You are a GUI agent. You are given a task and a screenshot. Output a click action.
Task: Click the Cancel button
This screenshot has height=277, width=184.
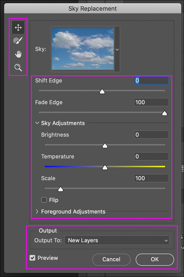tap(111, 259)
